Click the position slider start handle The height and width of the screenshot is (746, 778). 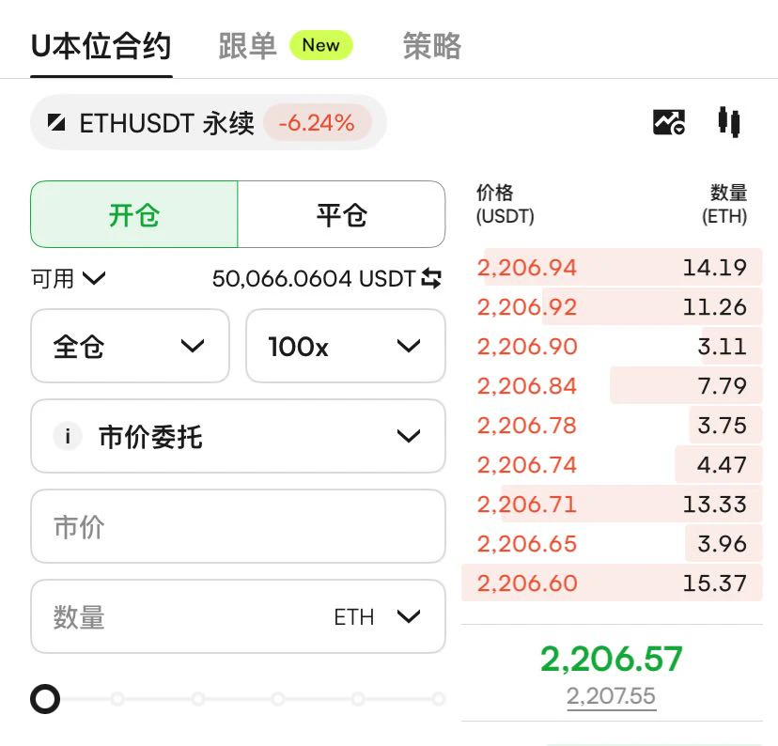pos(45,699)
